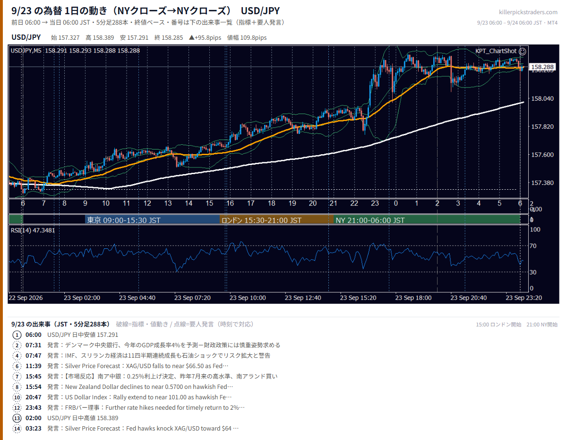The image size is (567, 440).
Task: Click event marker circle number 10
Action: [x=17, y=397]
